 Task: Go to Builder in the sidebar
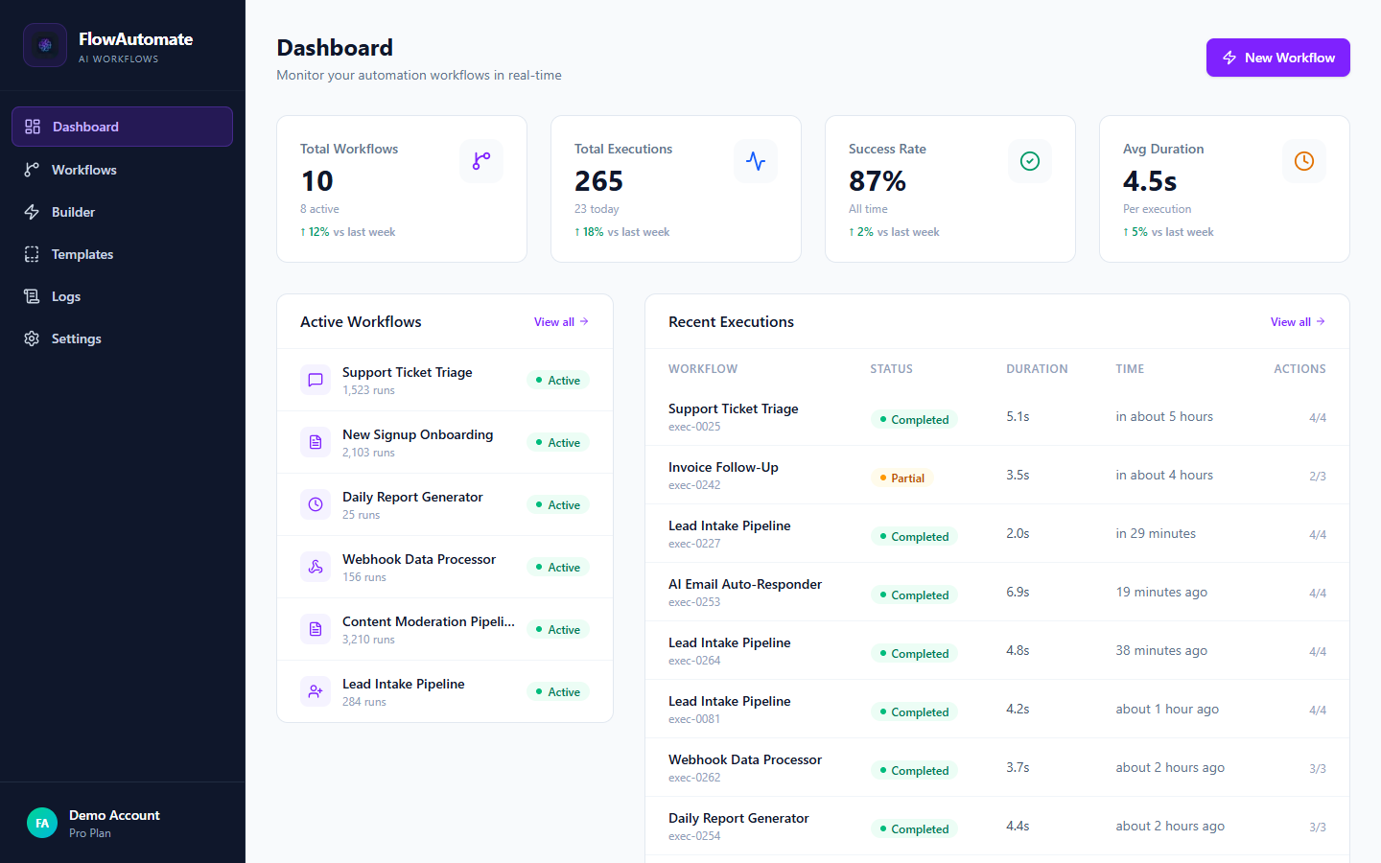click(x=73, y=212)
